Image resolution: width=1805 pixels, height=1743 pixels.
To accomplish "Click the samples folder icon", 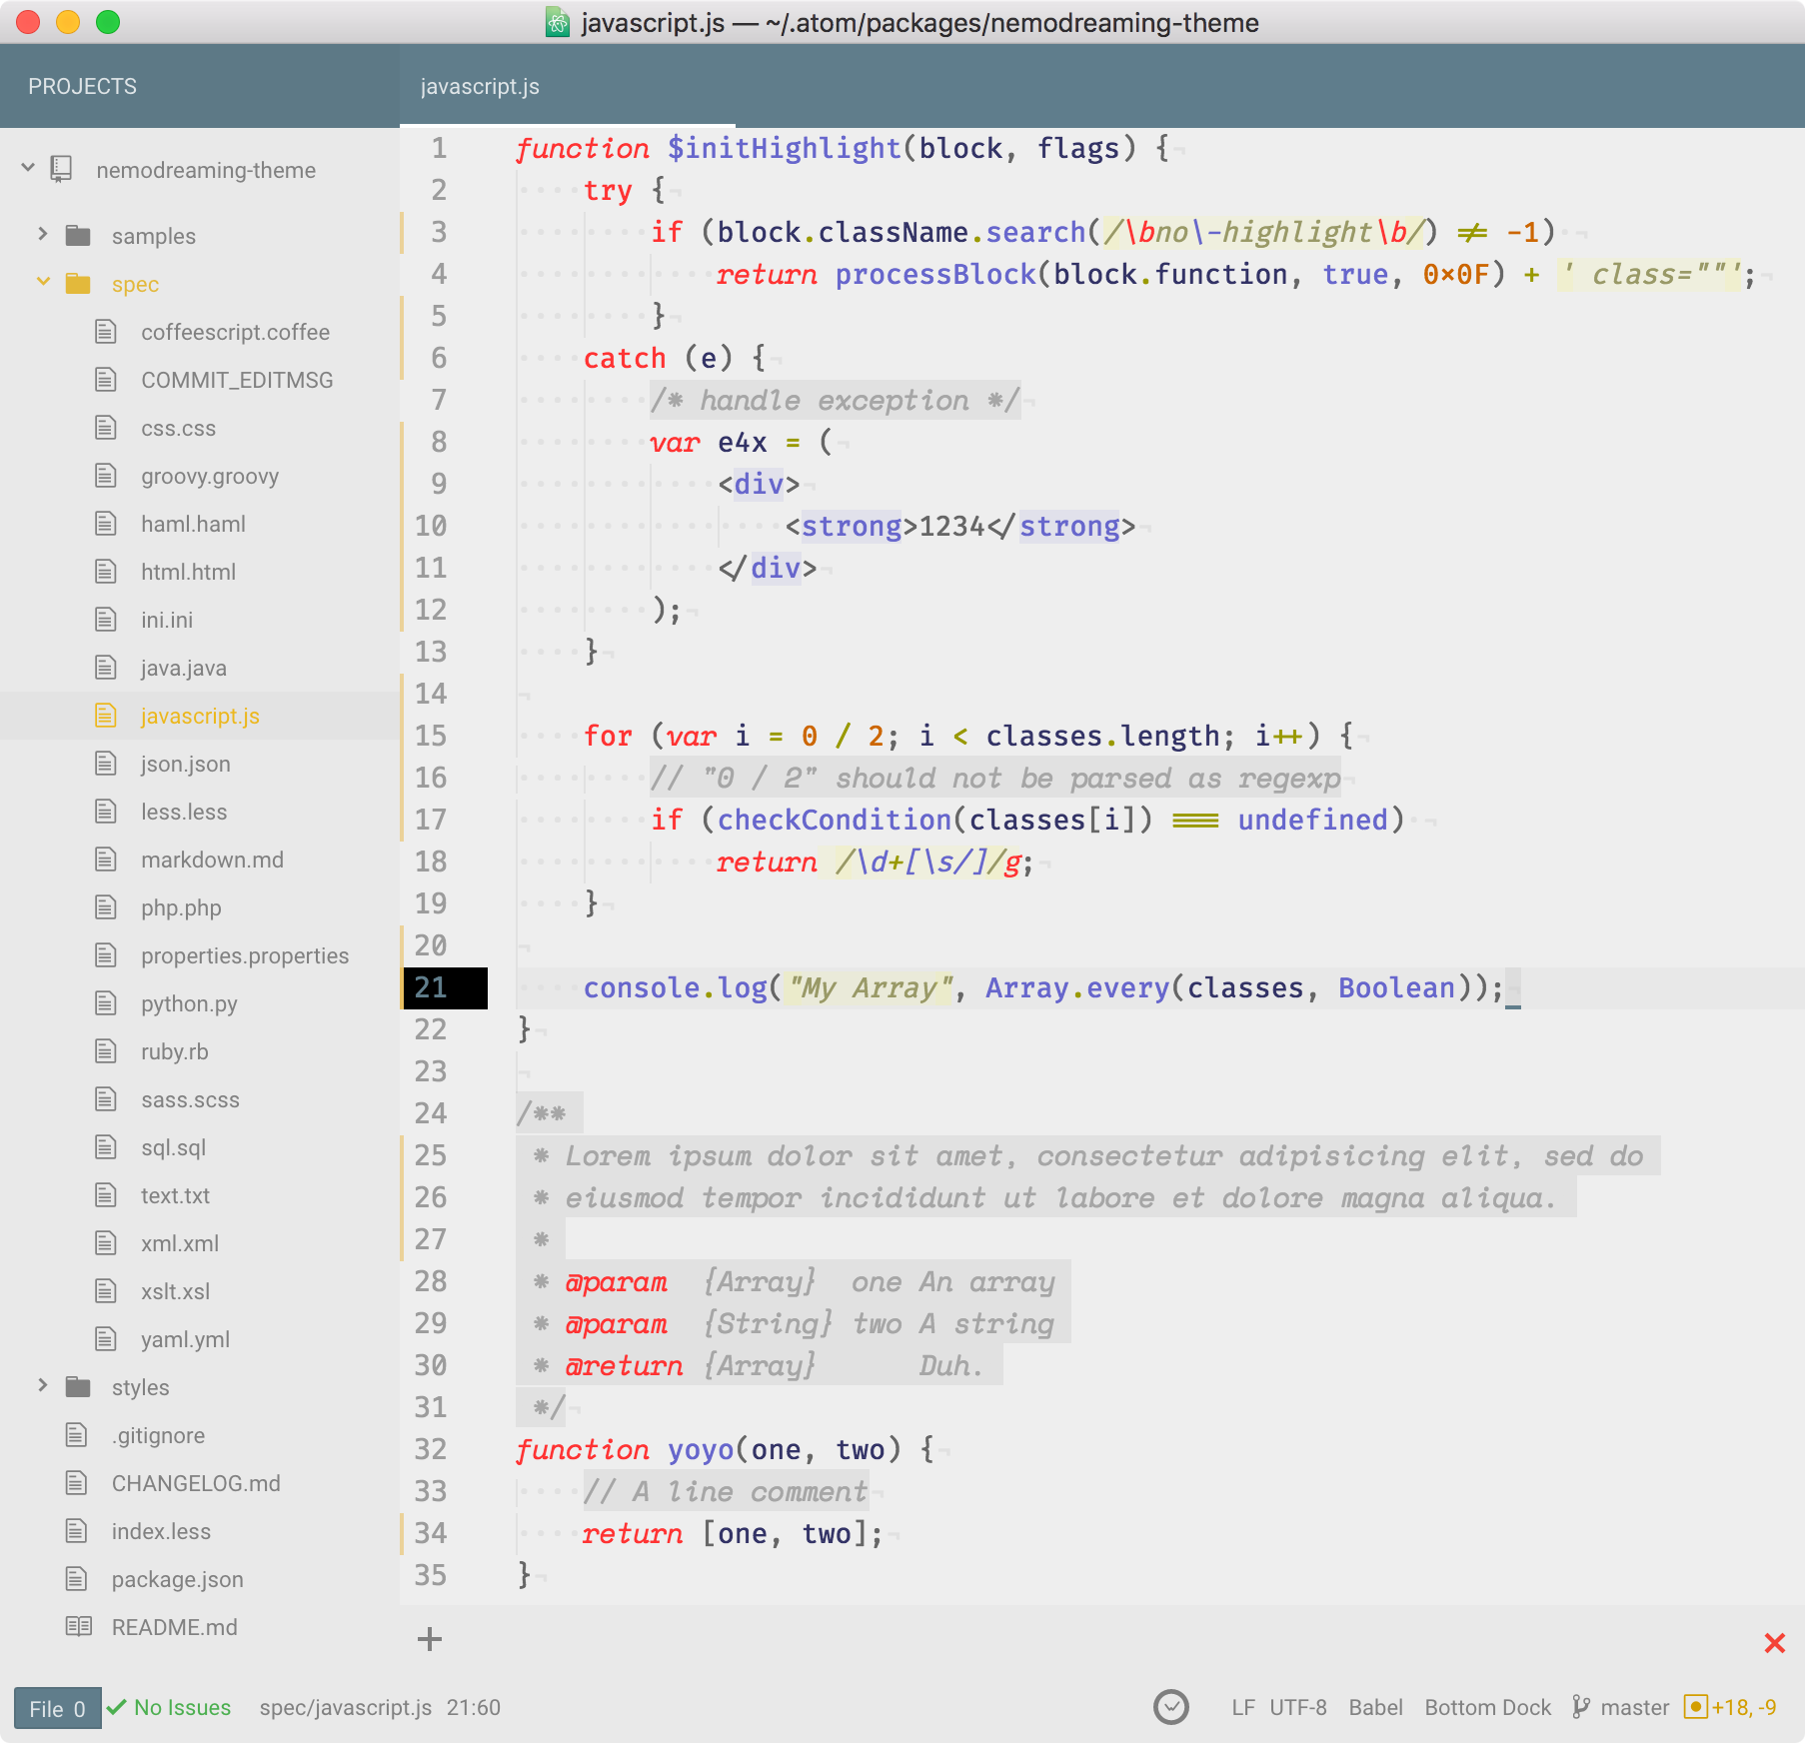I will coord(78,235).
